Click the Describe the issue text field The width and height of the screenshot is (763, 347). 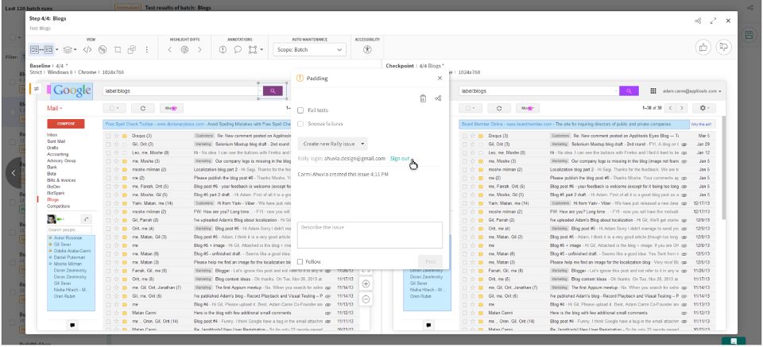[x=370, y=235]
